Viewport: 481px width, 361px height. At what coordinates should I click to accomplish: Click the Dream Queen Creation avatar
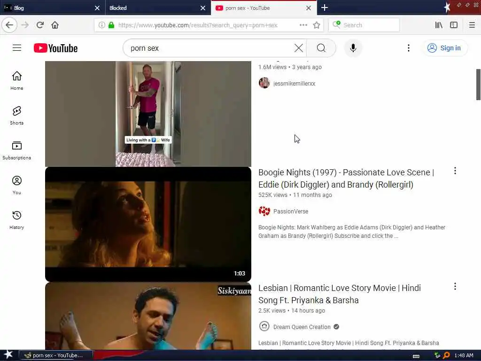(x=264, y=326)
